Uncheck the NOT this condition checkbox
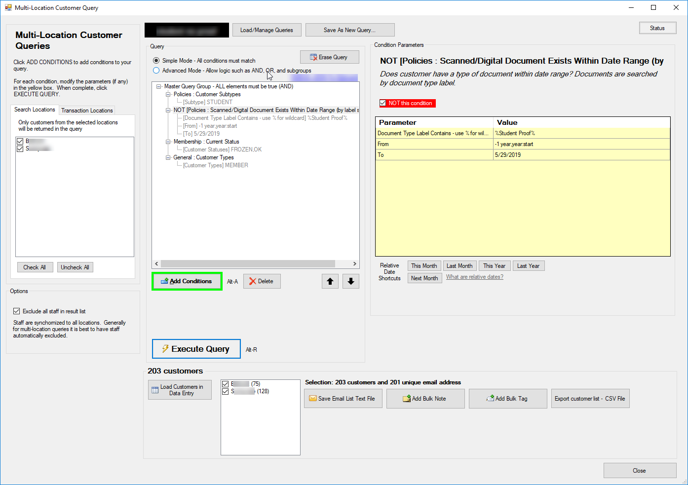The image size is (688, 485). point(383,103)
